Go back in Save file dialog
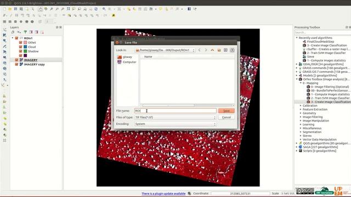351x197 pixels. pos(199,50)
